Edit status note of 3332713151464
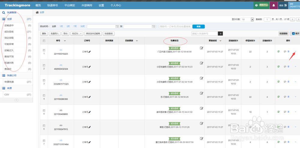 (202, 138)
